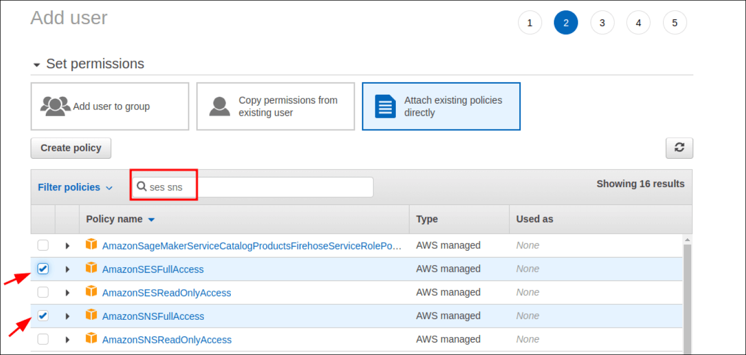
Task: Open the Filter policies dropdown
Action: pos(75,187)
